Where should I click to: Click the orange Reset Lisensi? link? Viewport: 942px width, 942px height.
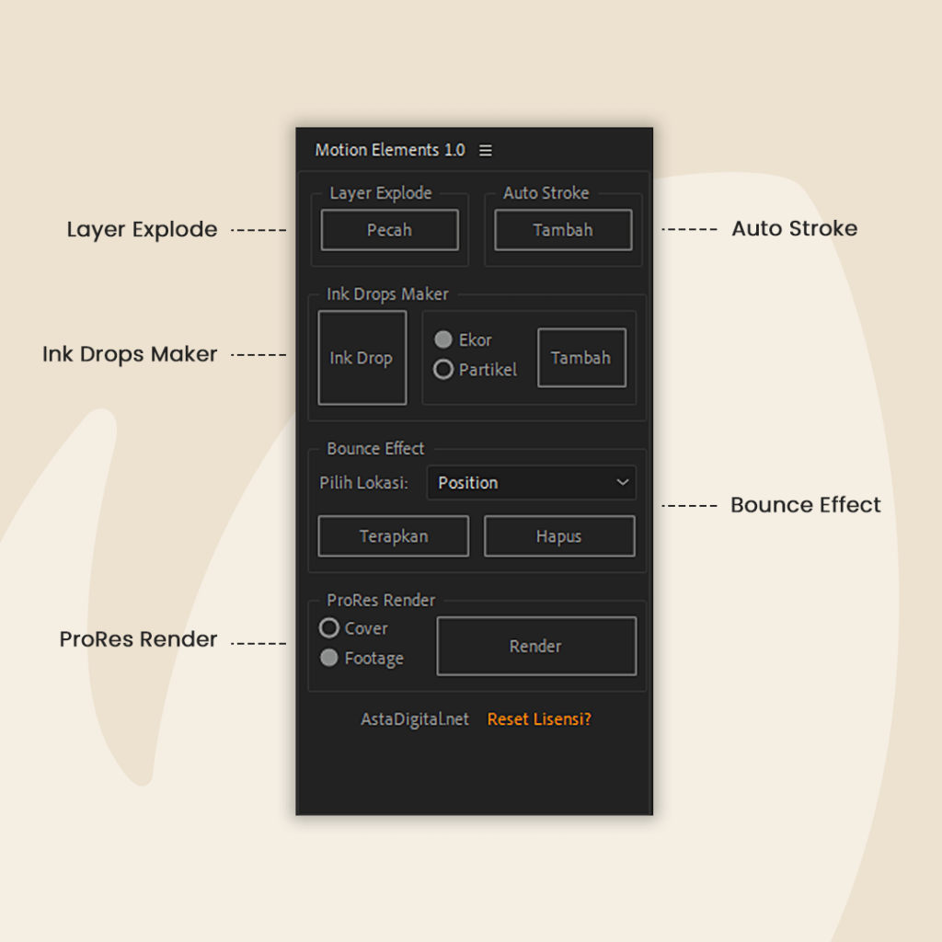click(539, 719)
